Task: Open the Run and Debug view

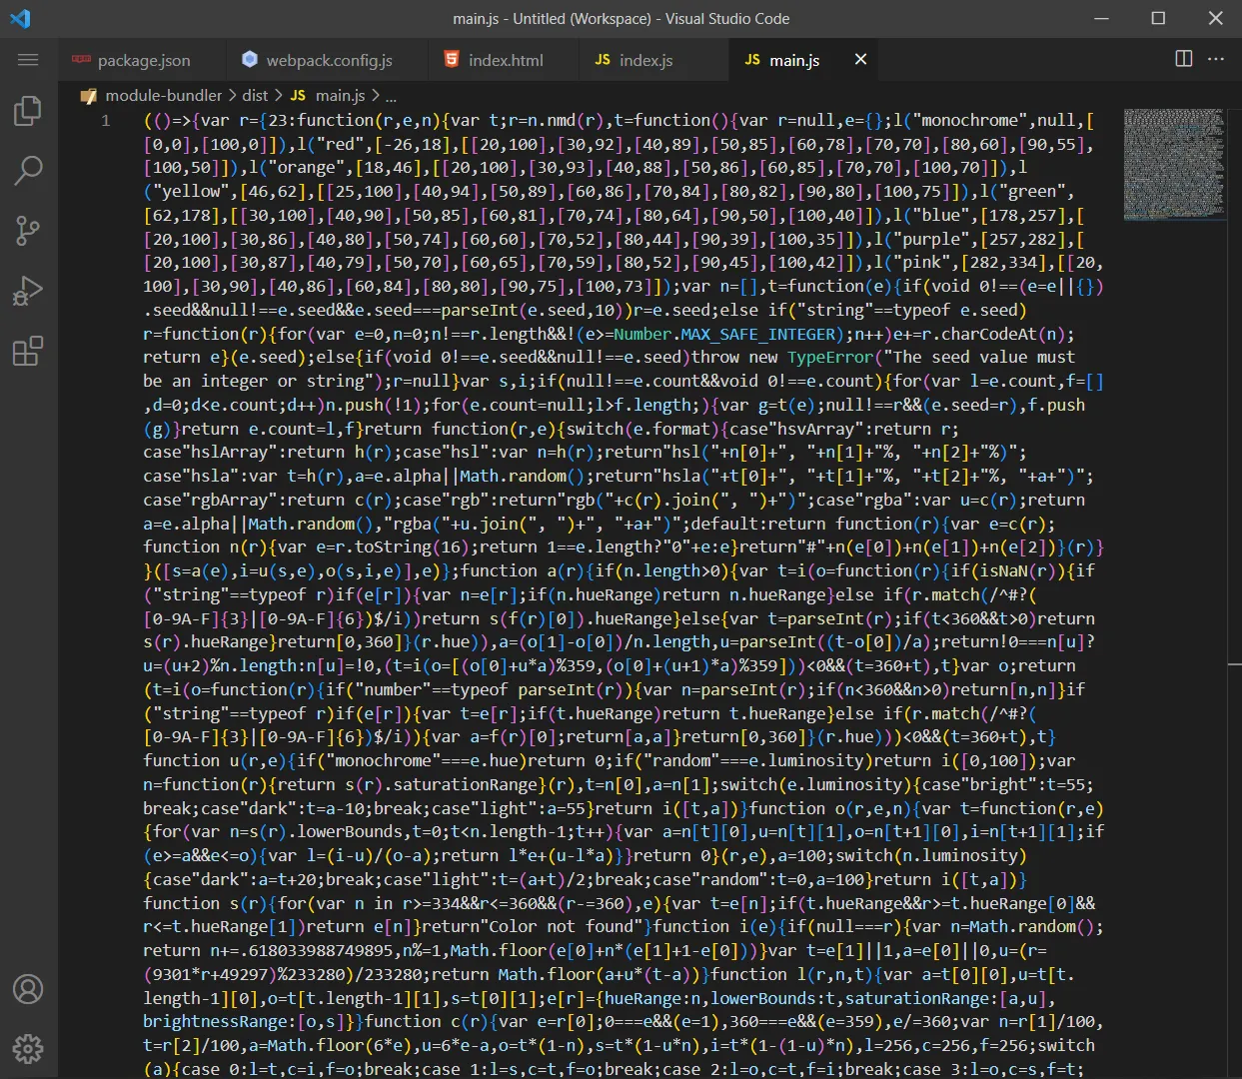Action: 27,291
